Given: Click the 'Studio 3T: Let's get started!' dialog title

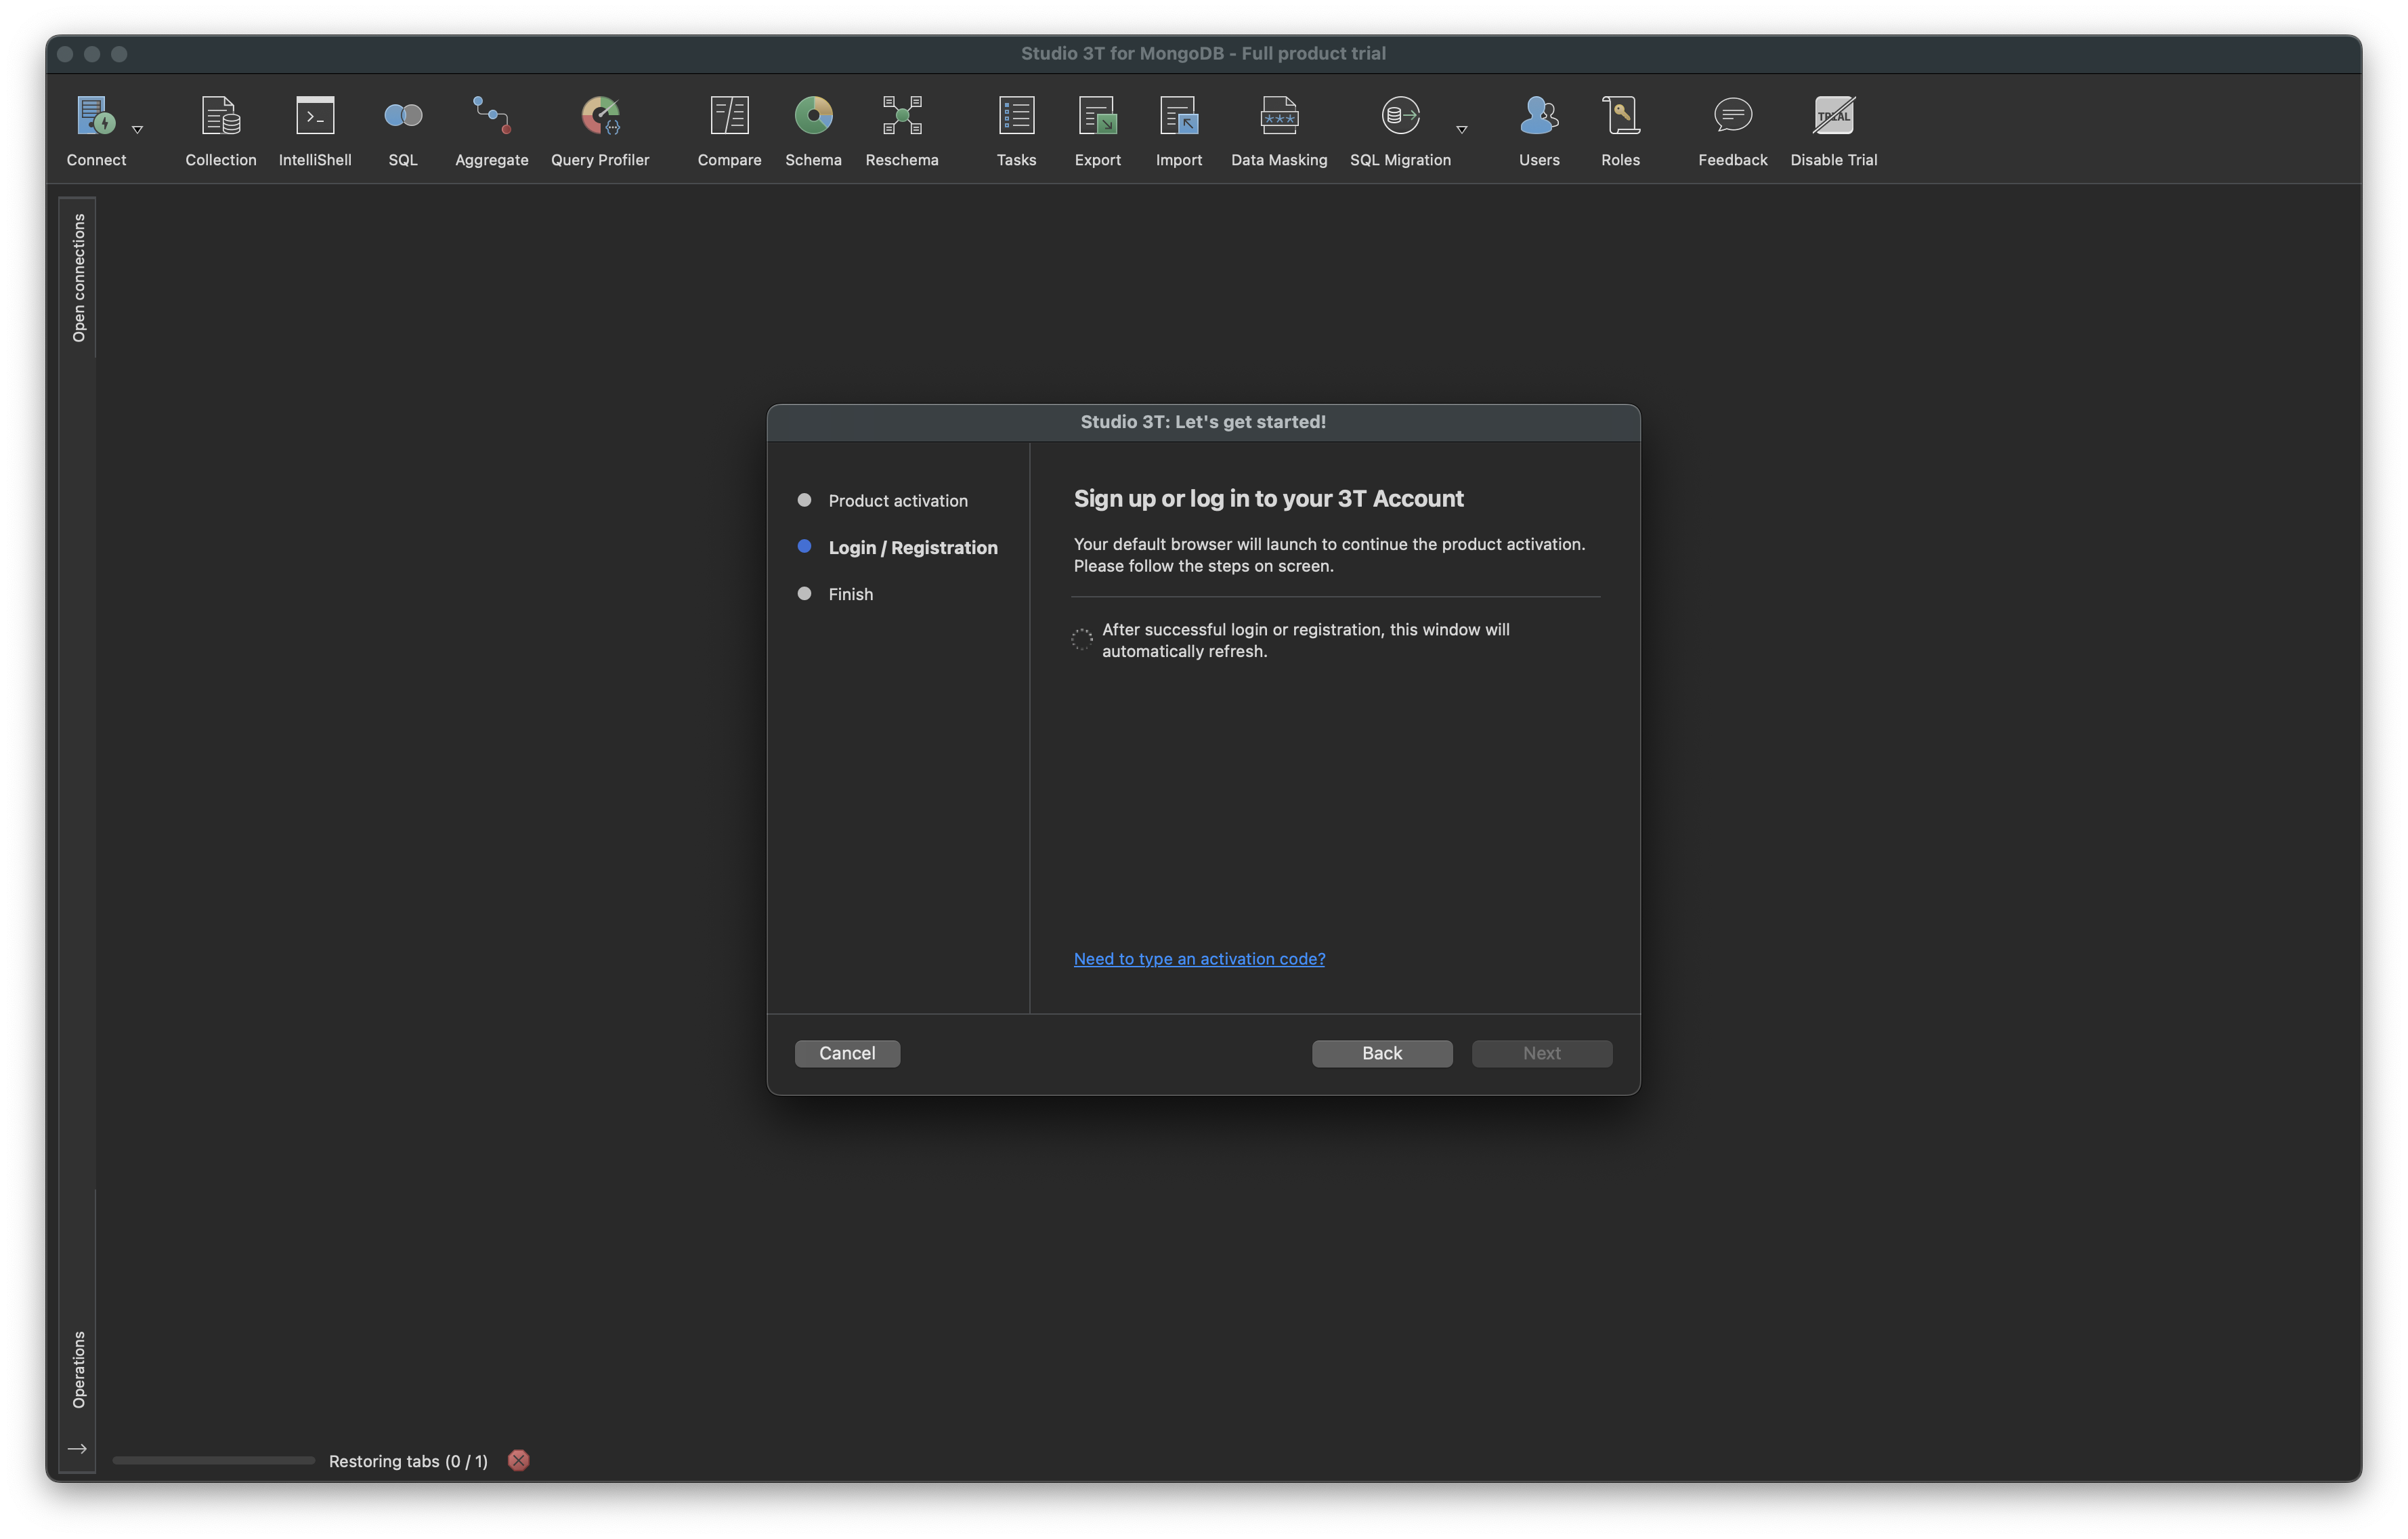Looking at the screenshot, I should click(1203, 422).
